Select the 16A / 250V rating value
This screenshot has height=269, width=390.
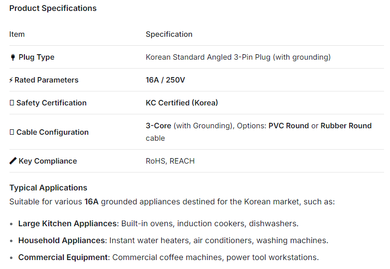[165, 80]
